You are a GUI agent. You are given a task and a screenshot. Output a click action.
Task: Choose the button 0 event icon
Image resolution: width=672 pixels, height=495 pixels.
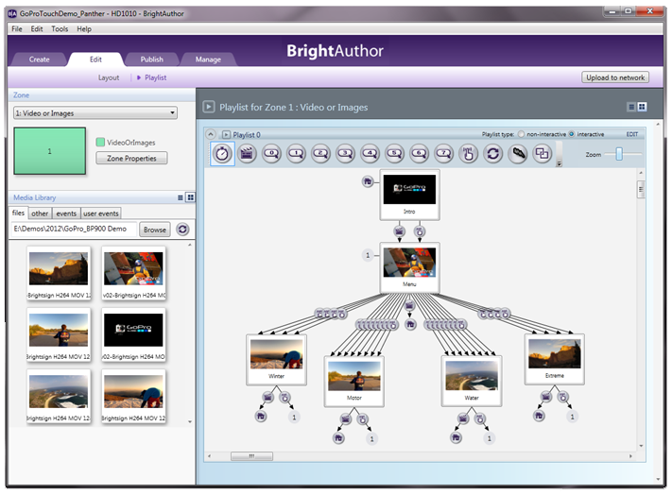click(x=272, y=154)
